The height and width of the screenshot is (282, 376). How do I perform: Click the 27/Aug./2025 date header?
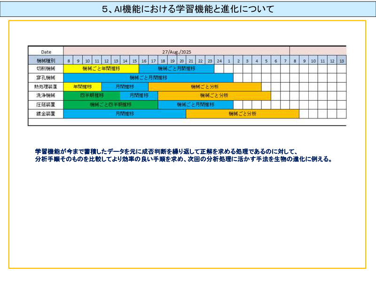[177, 52]
